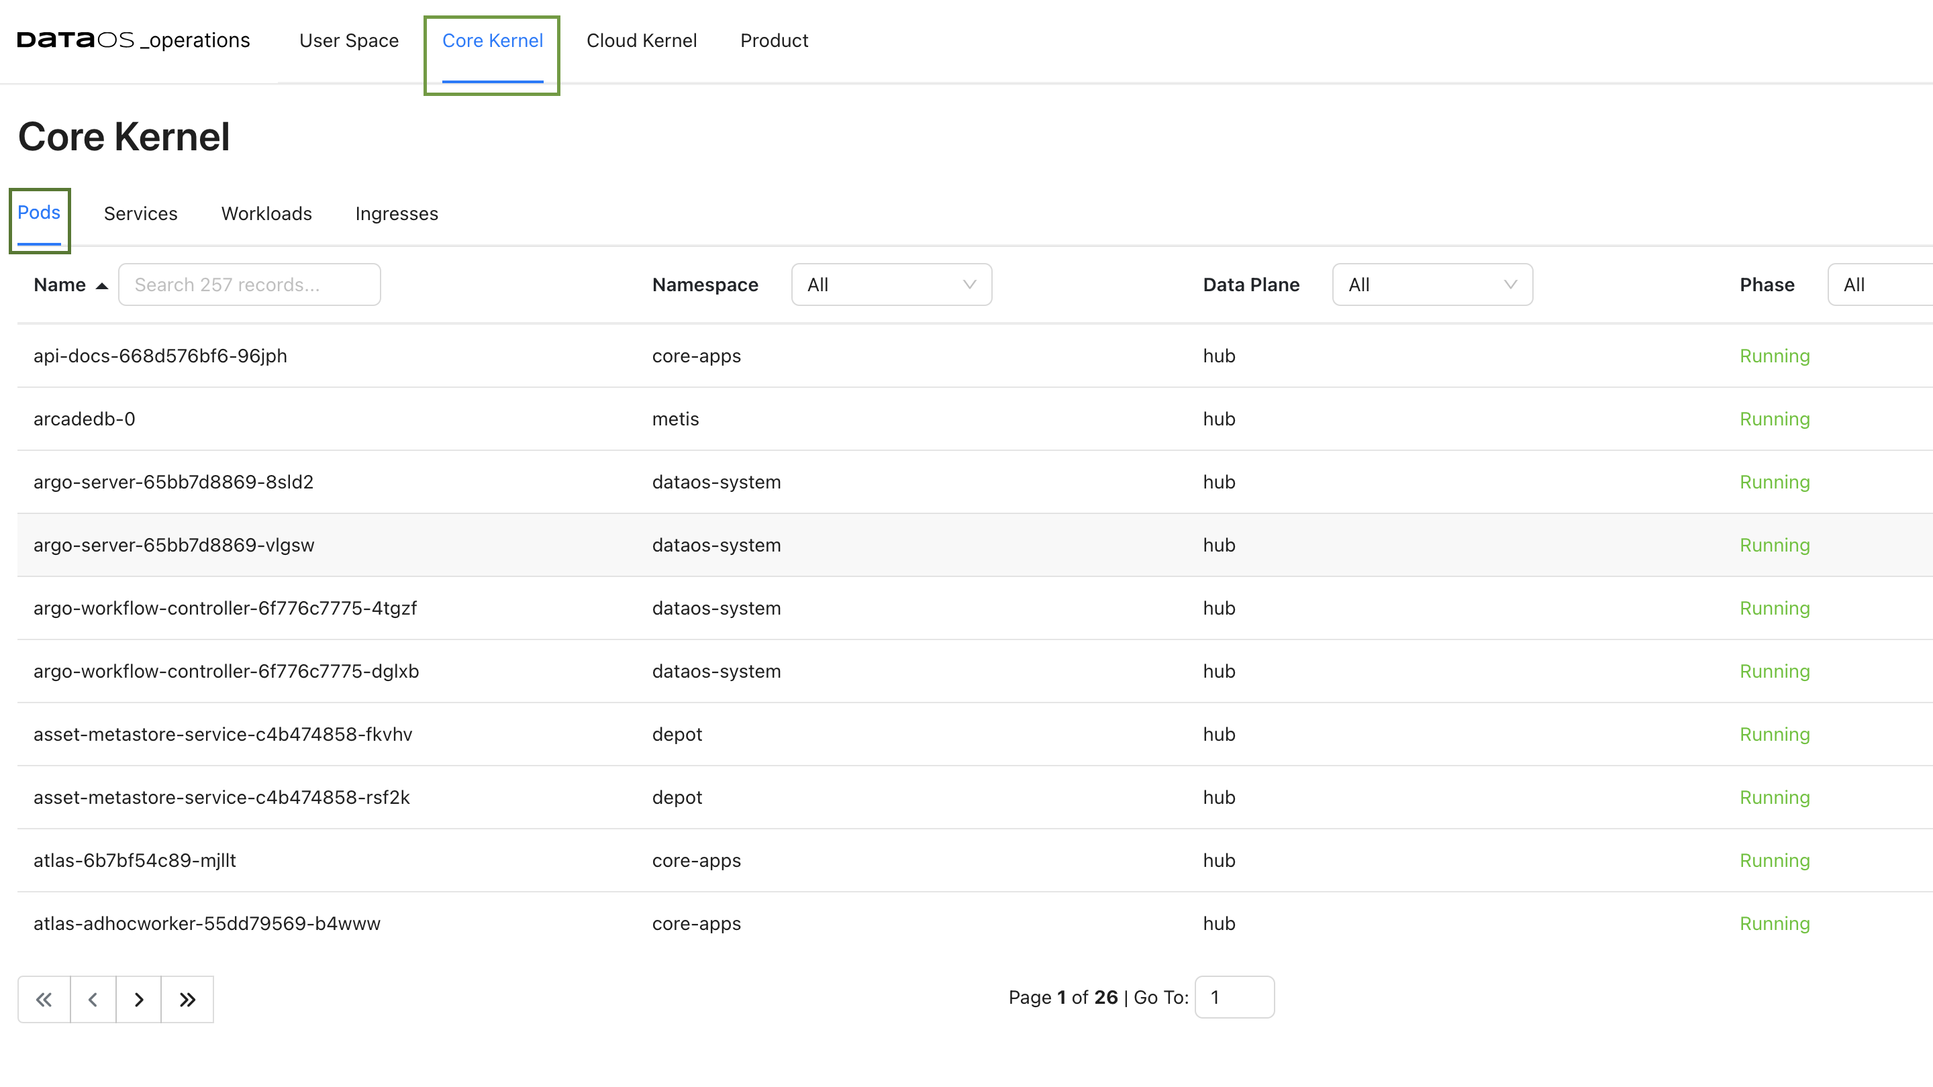Expand the Phase filter dropdown
The width and height of the screenshot is (1933, 1087).
pos(1885,284)
